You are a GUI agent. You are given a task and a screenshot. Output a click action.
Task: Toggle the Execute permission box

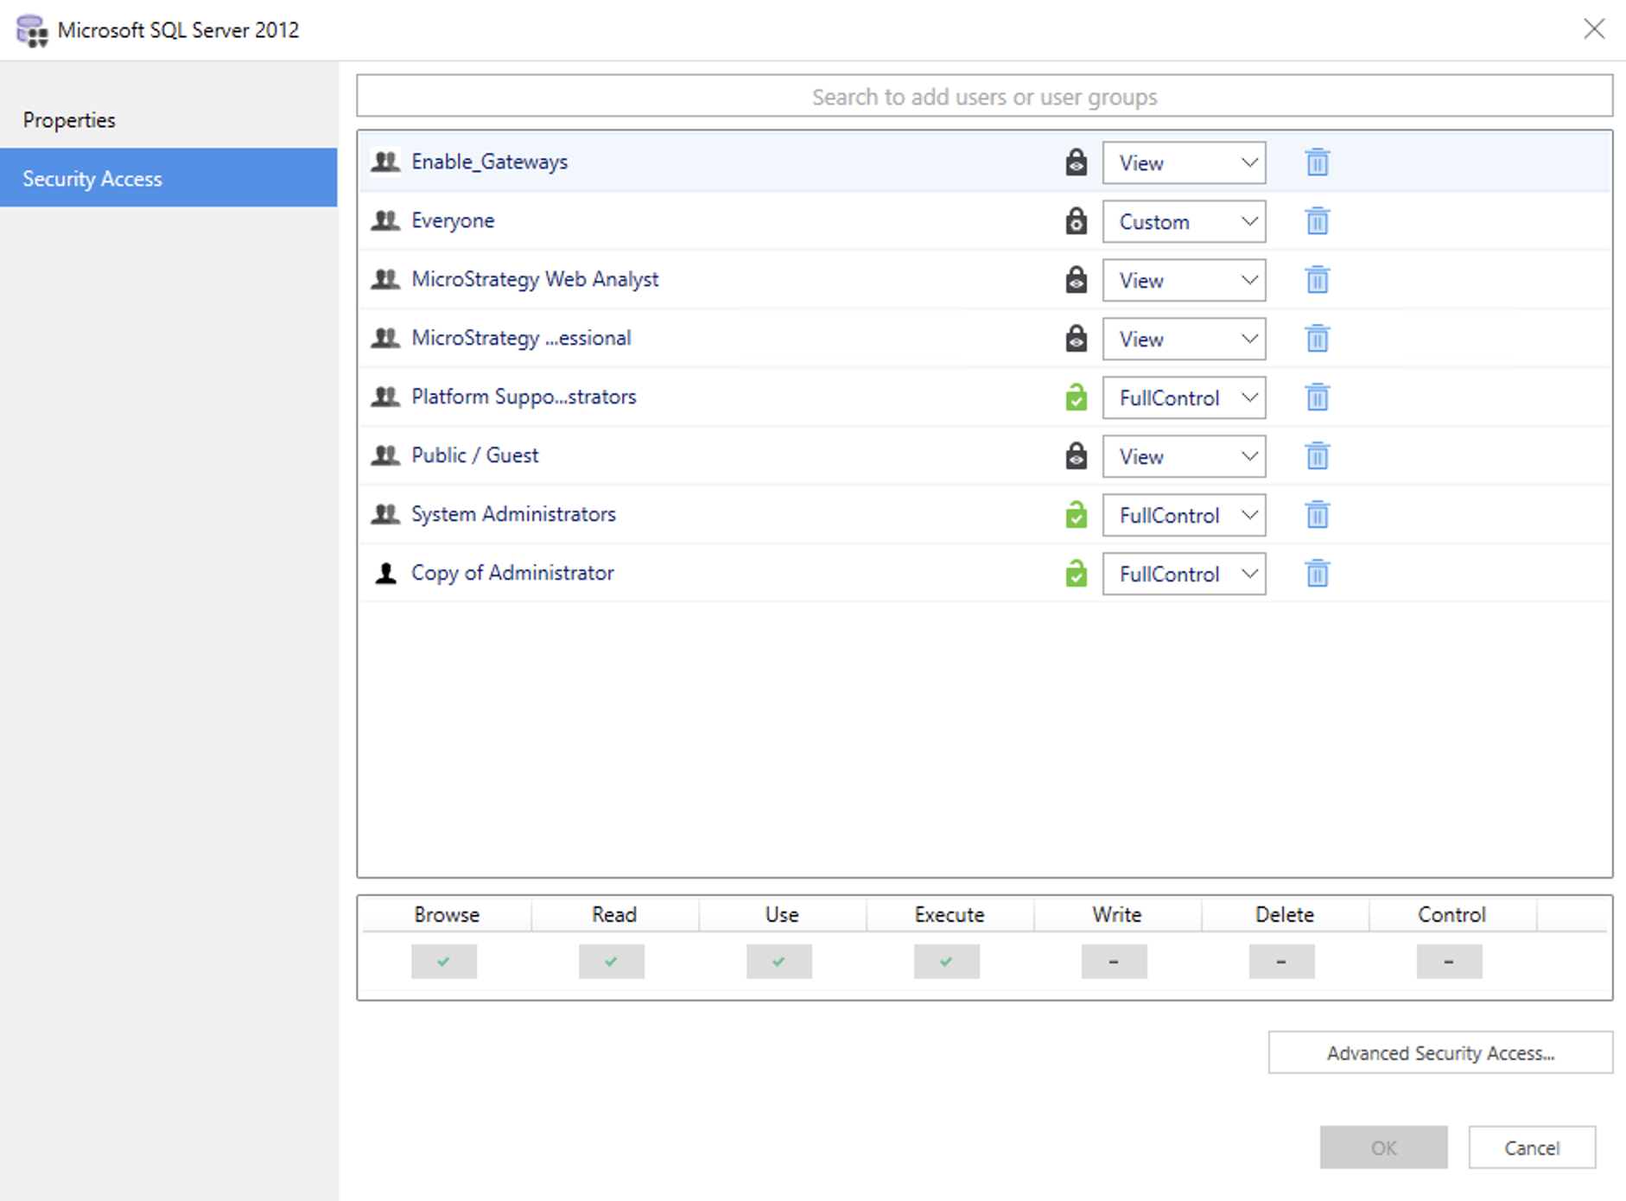pyautogui.click(x=946, y=962)
